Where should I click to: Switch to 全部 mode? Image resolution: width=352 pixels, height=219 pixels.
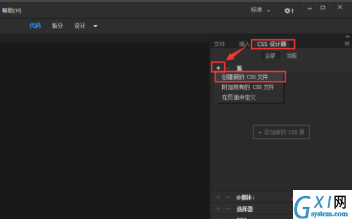(x=270, y=56)
